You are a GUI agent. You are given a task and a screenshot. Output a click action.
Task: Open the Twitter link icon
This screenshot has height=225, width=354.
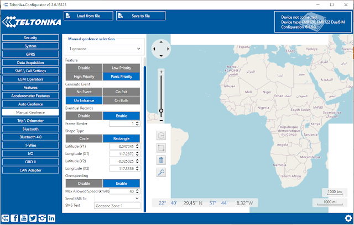33,218
